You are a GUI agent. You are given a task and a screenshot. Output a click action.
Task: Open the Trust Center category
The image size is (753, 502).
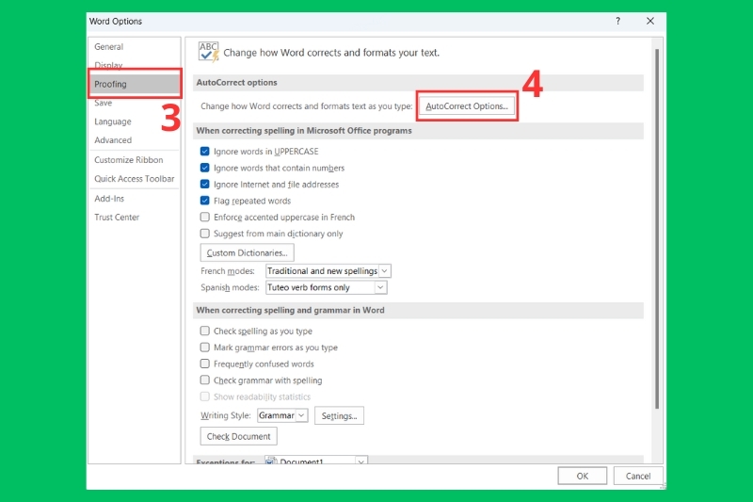pos(117,218)
